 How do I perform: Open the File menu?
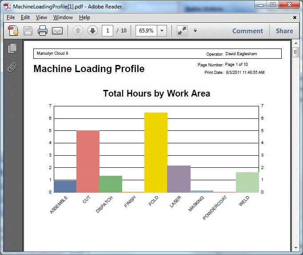[11, 17]
